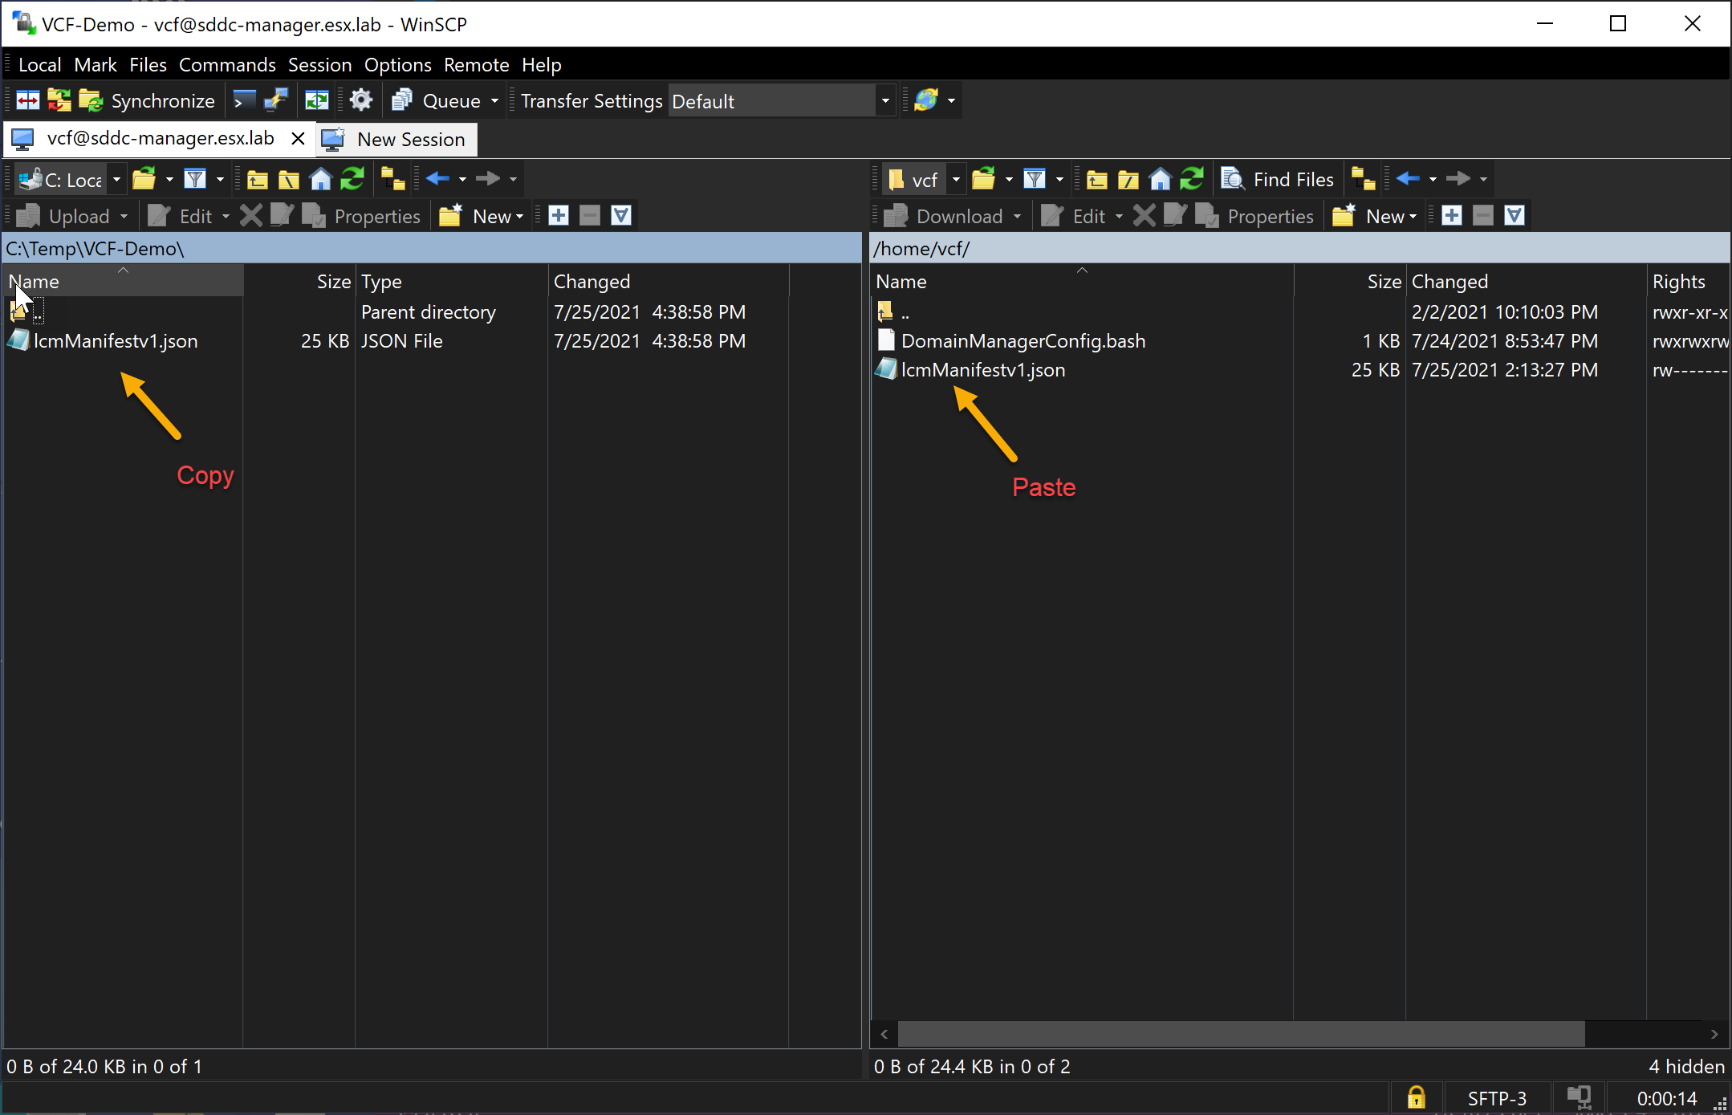
Task: Open the console terminal icon
Action: [243, 100]
